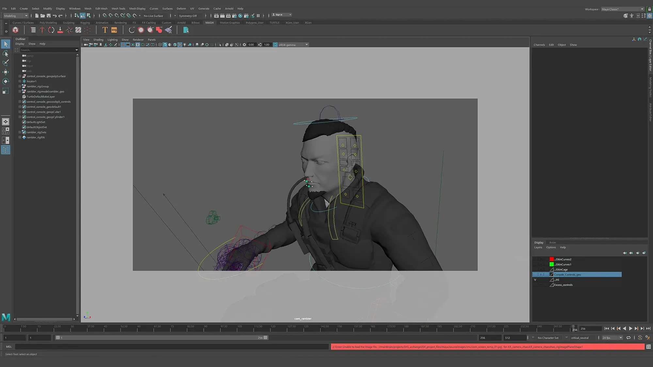Select the Select Tool arrow in toolbox
Image resolution: width=653 pixels, height=367 pixels.
click(6, 44)
